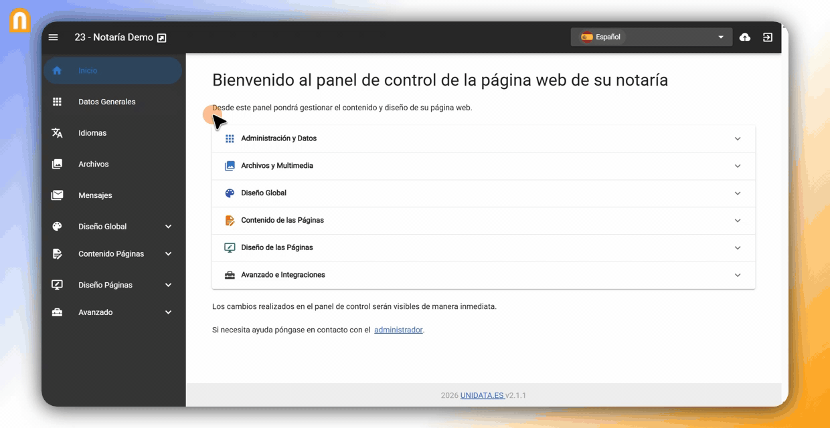Click the 23 - Notaría Demo title
Image resolution: width=830 pixels, height=428 pixels.
pos(114,37)
